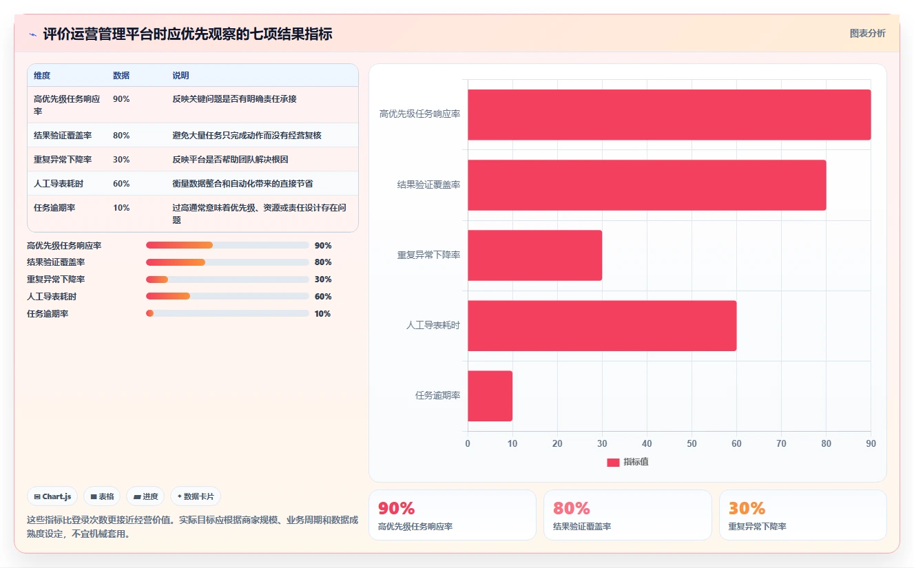The image size is (914, 568).
Task: Click the page title 评价运营管理平台时应优先观察的七项结果指标
Action: pyautogui.click(x=187, y=34)
